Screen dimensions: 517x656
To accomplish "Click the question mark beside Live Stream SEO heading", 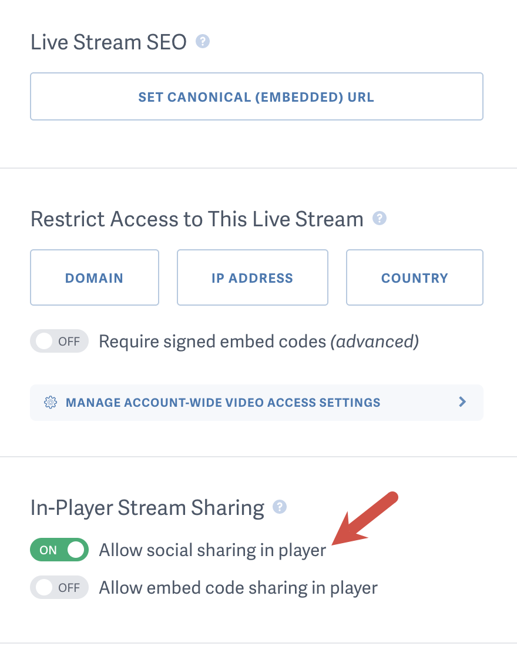I will (x=202, y=41).
